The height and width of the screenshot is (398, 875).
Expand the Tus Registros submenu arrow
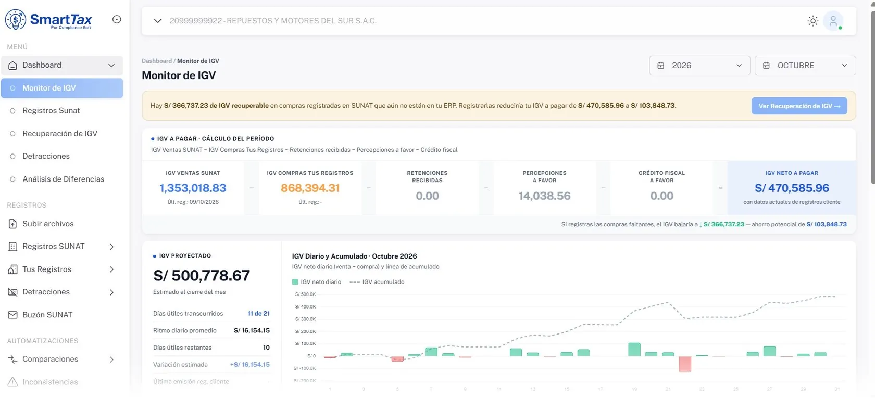point(111,269)
